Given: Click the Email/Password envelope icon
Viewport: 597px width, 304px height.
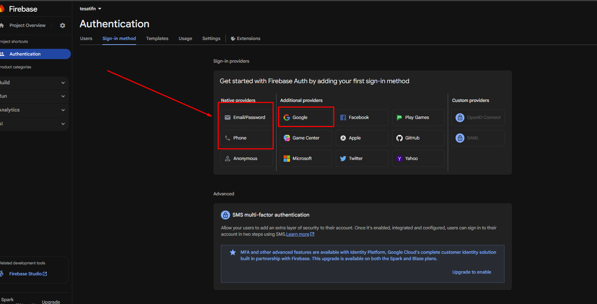Looking at the screenshot, I should [228, 117].
